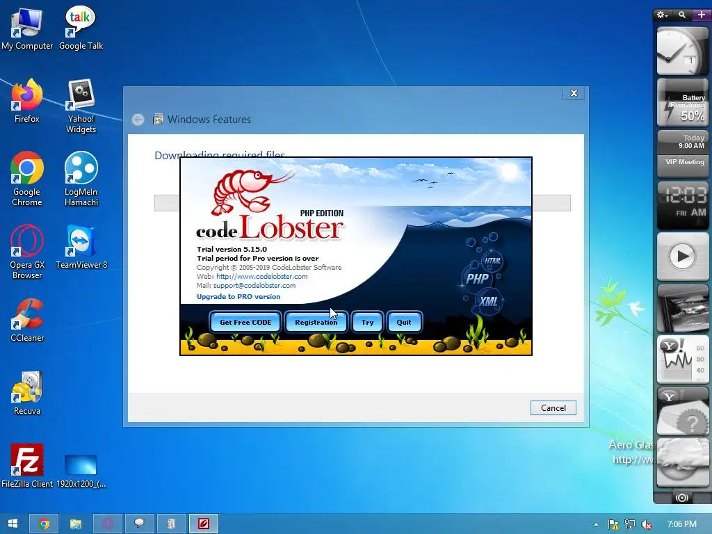Select TeamViewer 8 desktop icon
Image resolution: width=712 pixels, height=534 pixels.
pyautogui.click(x=81, y=248)
